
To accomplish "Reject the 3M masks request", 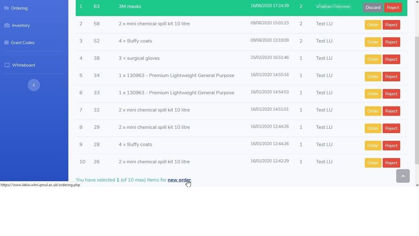I will pyautogui.click(x=393, y=7).
